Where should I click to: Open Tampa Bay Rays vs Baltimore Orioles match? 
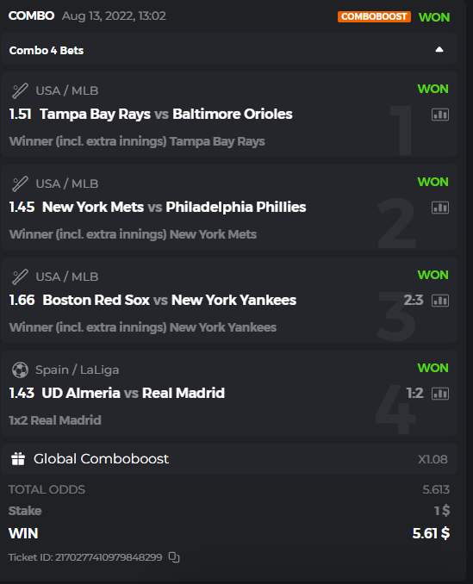coord(166,114)
